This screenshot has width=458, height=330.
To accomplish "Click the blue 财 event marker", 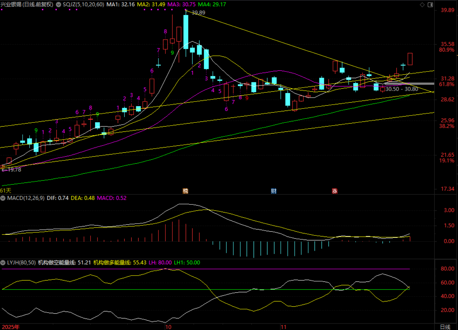I will [x=274, y=191].
